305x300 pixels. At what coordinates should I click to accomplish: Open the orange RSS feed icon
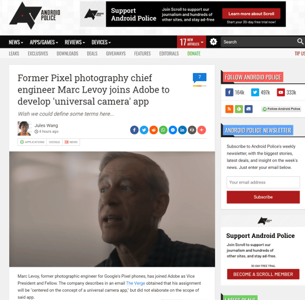coord(229,109)
